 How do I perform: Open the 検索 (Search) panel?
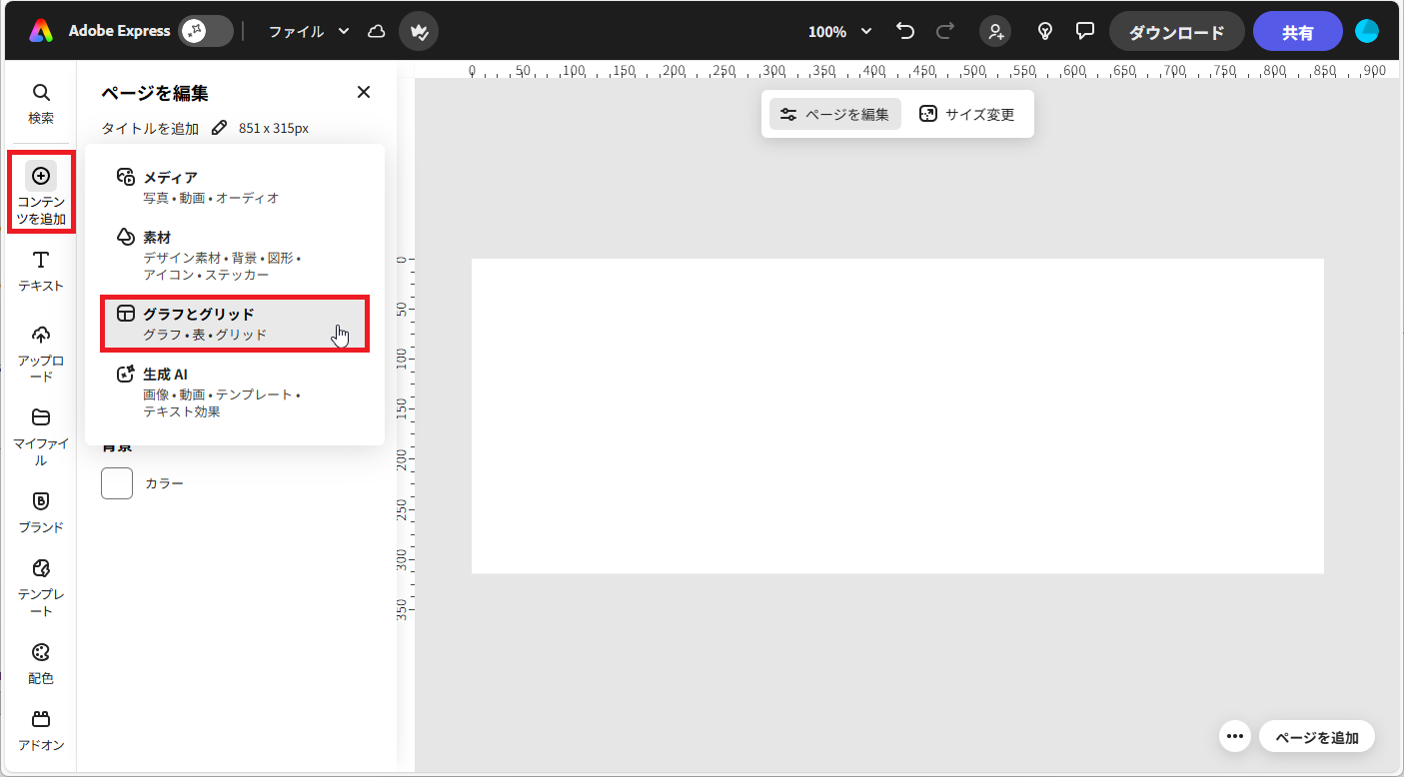click(40, 105)
